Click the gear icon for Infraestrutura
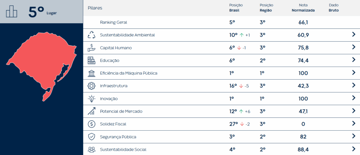Viewport: 360px width, 155px height. tap(91, 86)
